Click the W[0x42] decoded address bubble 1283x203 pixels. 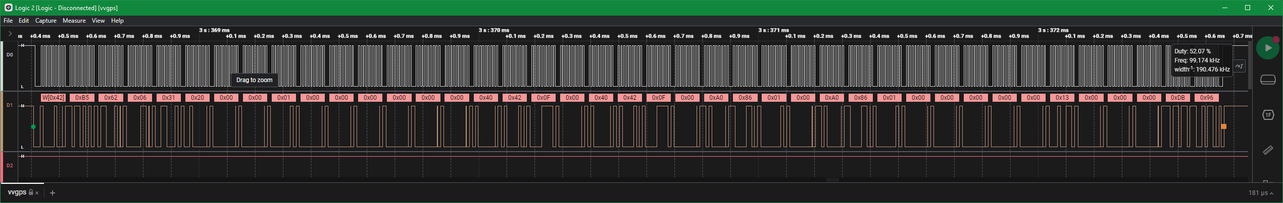point(53,98)
